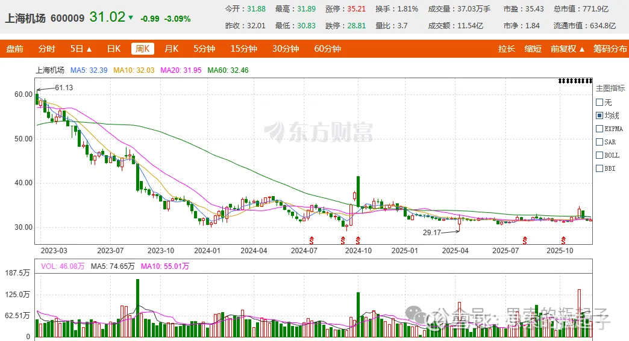This screenshot has width=629, height=341.
Task: Click the 61.13 high price annotation
Action: pyautogui.click(x=64, y=88)
